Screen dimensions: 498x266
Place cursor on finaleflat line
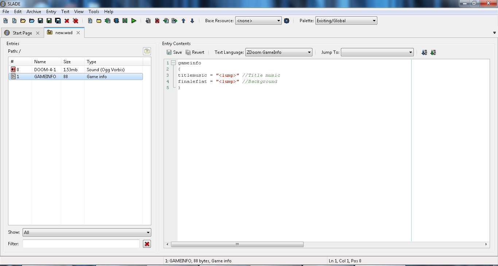[227, 81]
